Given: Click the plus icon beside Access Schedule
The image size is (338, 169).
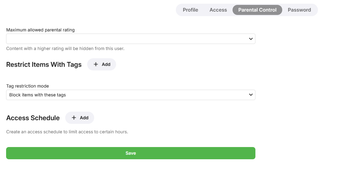Looking at the screenshot, I should 74,118.
